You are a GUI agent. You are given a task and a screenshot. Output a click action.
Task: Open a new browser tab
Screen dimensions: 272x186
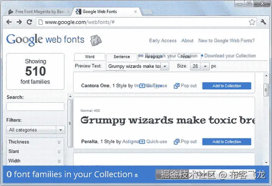coord(147,12)
